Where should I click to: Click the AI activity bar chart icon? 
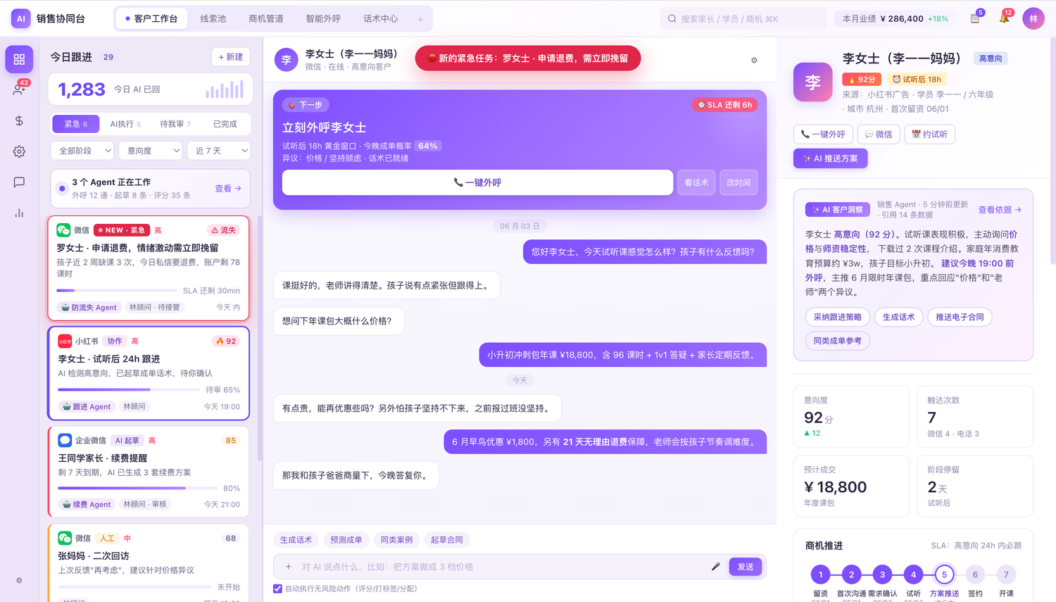coord(225,89)
